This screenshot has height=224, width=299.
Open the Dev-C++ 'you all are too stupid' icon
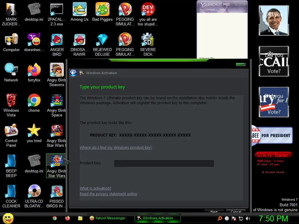coord(148,14)
